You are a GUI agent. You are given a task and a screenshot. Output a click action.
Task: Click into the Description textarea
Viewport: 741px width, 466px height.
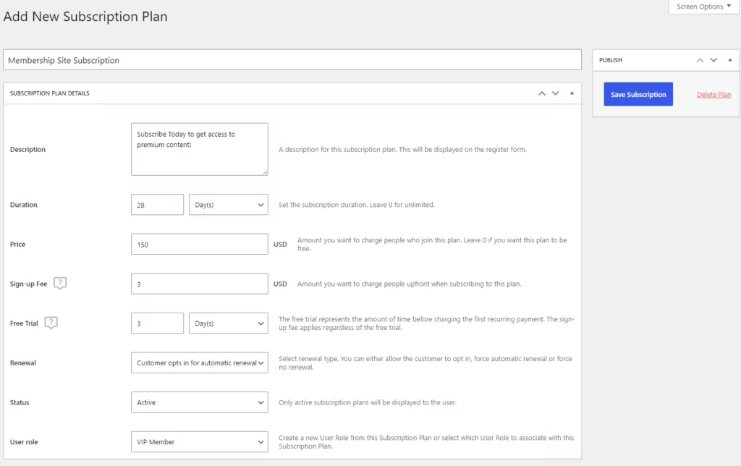(x=200, y=149)
